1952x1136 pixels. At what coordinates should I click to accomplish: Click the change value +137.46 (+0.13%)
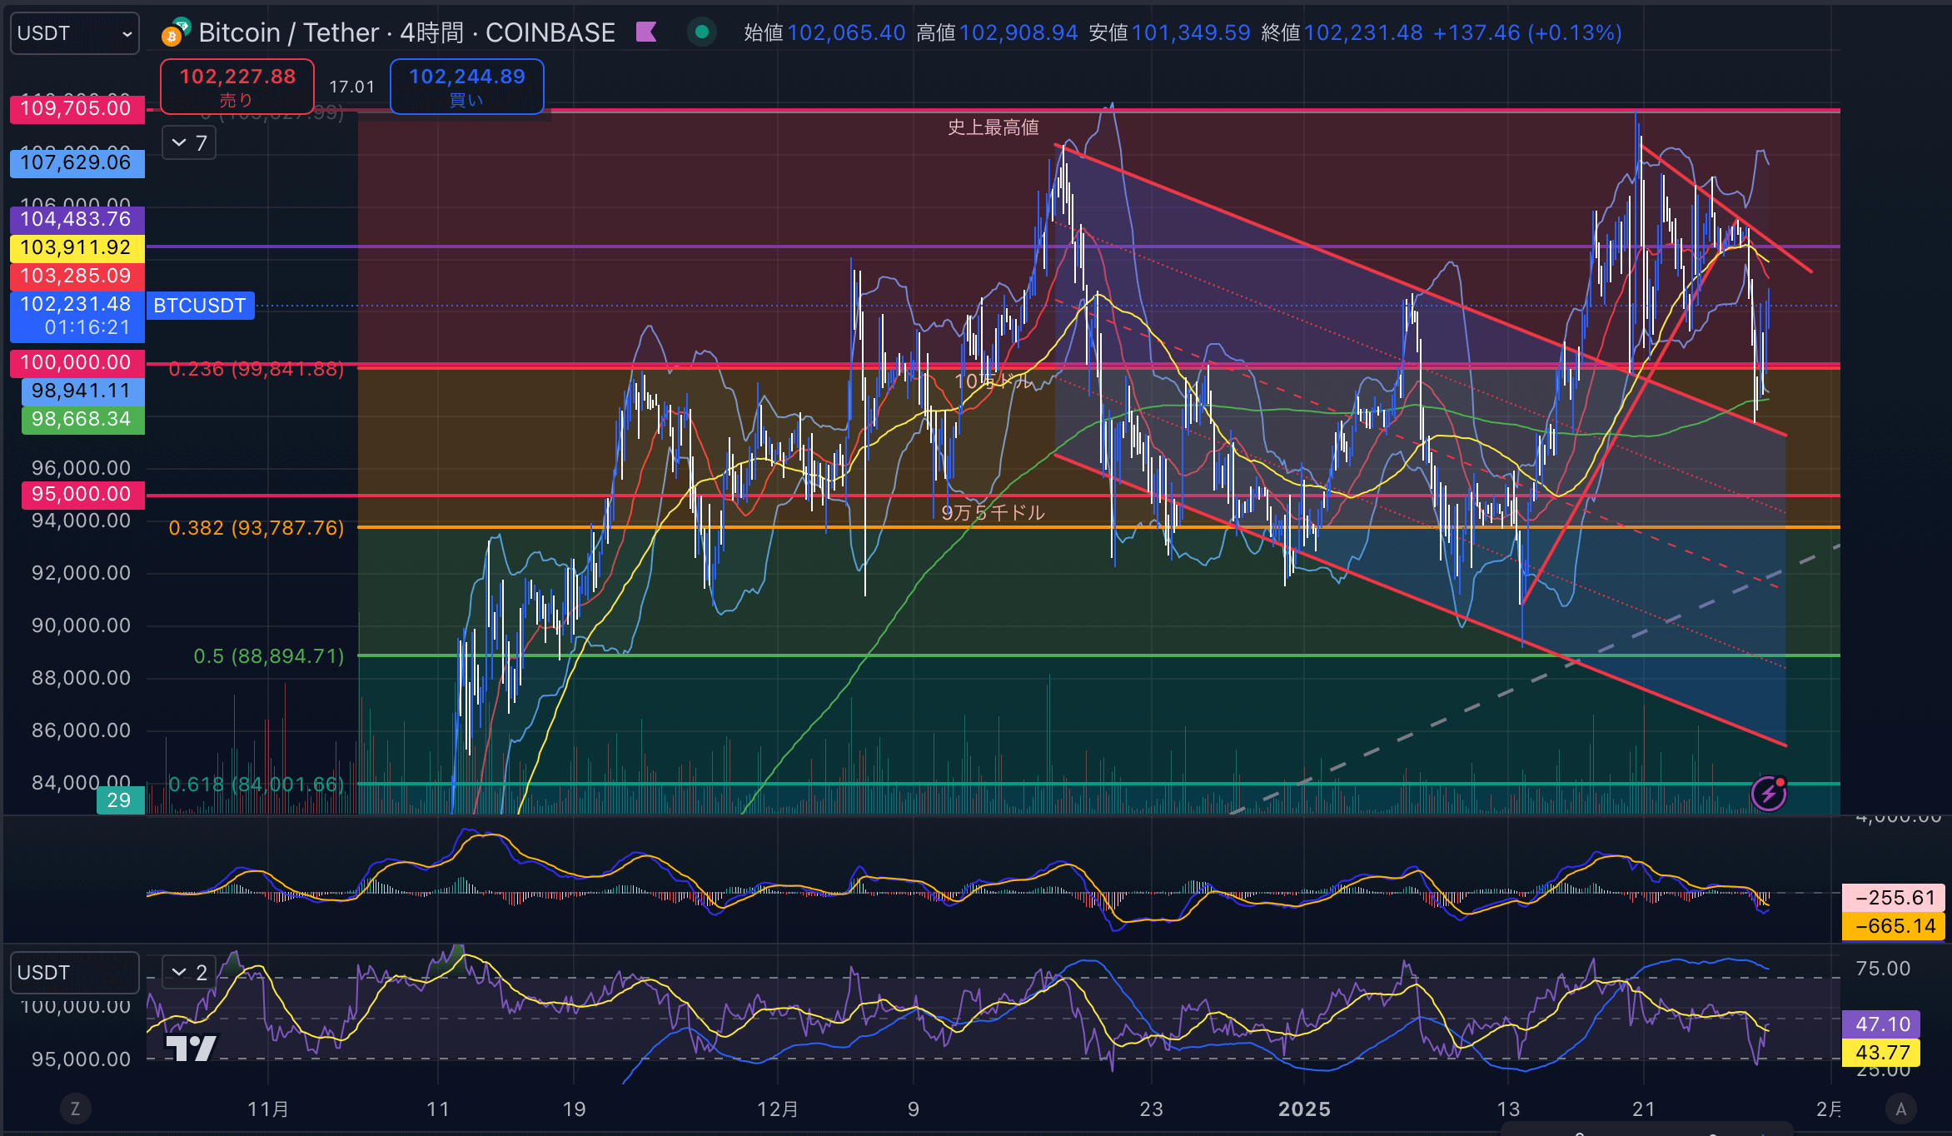click(x=1527, y=32)
